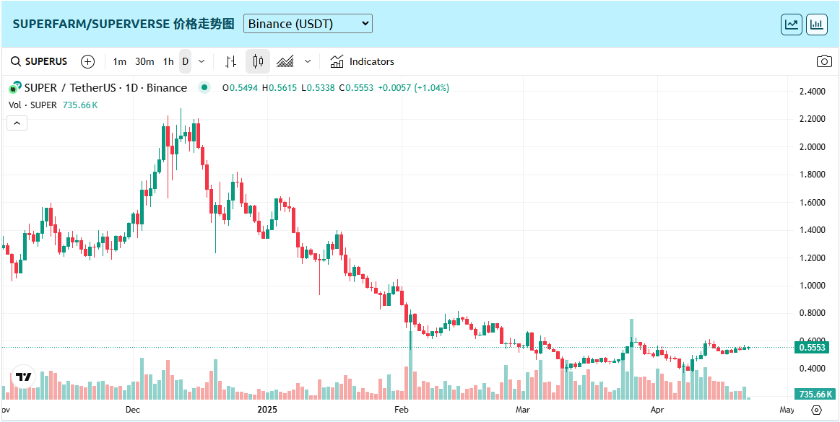
Task: Take a chart snapshot with camera icon
Action: click(x=824, y=61)
